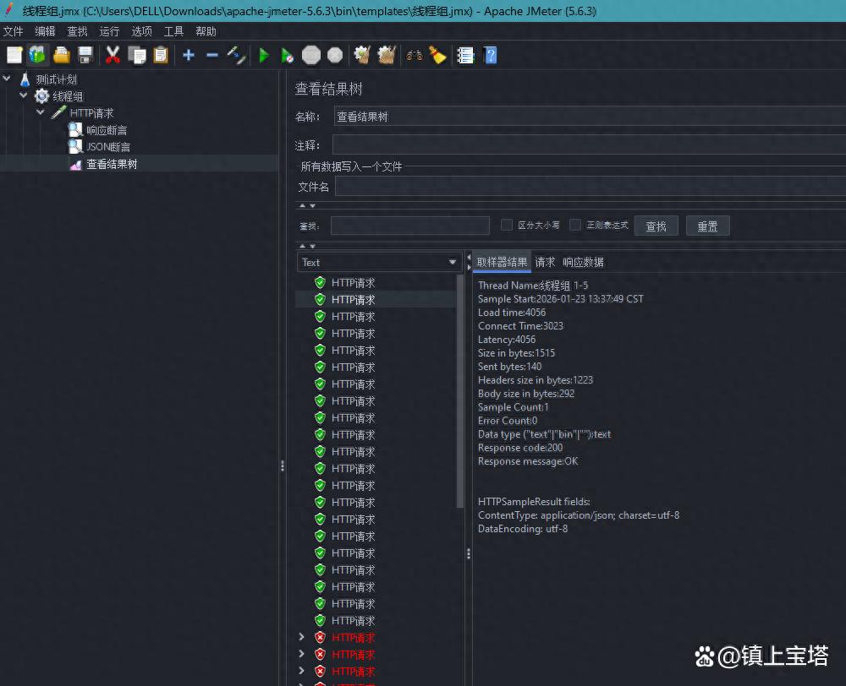Select the 线程组 gear icon
Screen dimensions: 846x686
41,96
